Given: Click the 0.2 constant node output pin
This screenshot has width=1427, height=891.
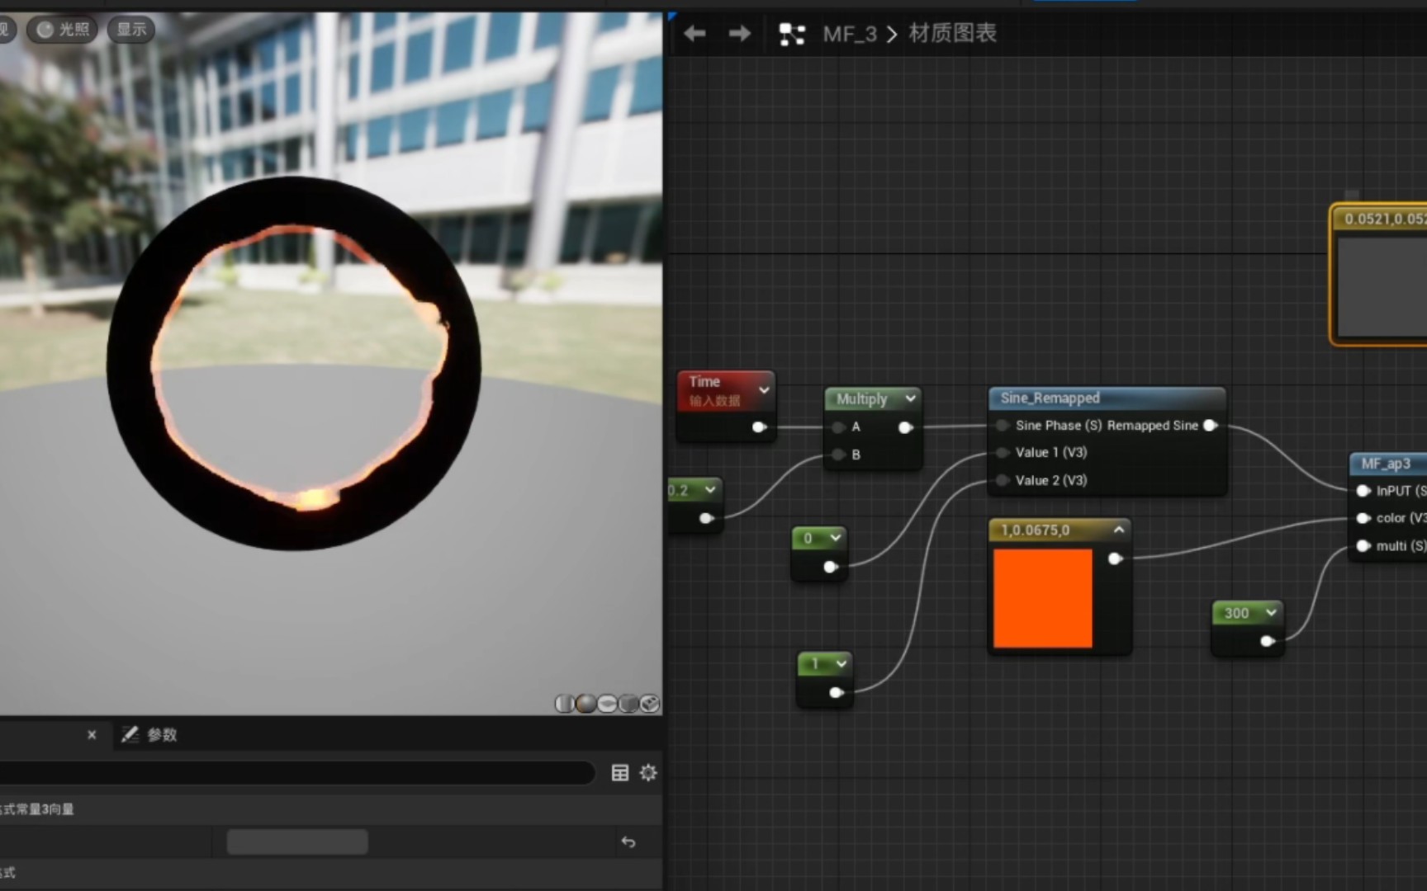Looking at the screenshot, I should click(706, 518).
